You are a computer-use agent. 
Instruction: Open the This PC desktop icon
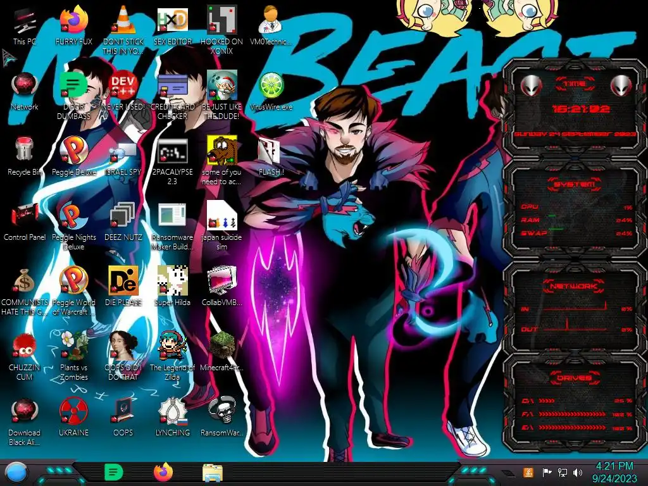pyautogui.click(x=25, y=27)
